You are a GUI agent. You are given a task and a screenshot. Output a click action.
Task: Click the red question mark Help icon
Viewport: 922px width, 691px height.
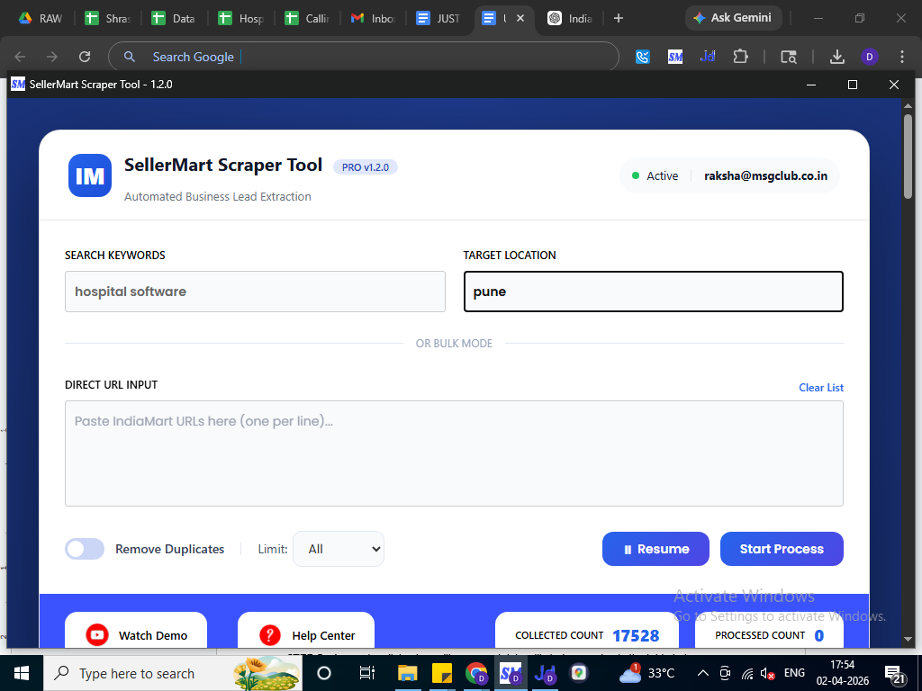coord(270,635)
